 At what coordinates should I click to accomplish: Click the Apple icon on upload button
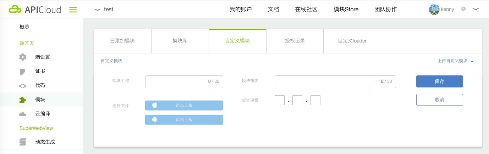(155, 105)
